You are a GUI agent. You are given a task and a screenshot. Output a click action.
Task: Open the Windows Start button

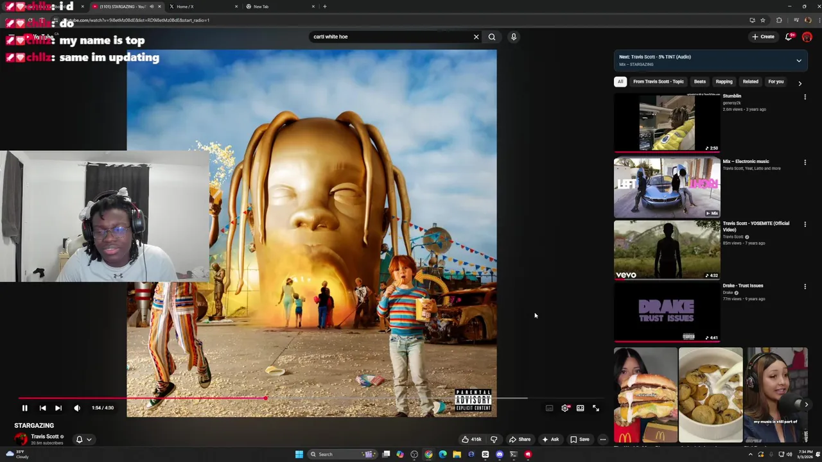pos(299,454)
